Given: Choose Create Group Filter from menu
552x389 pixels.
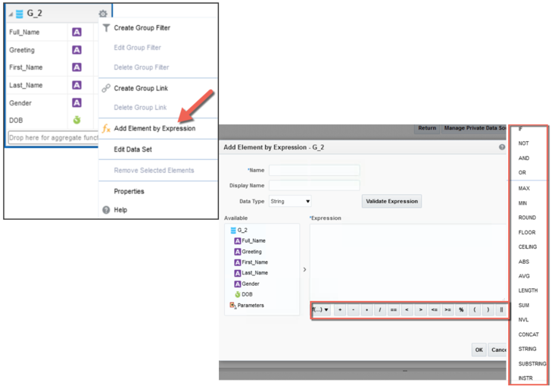Looking at the screenshot, I should pos(142,28).
